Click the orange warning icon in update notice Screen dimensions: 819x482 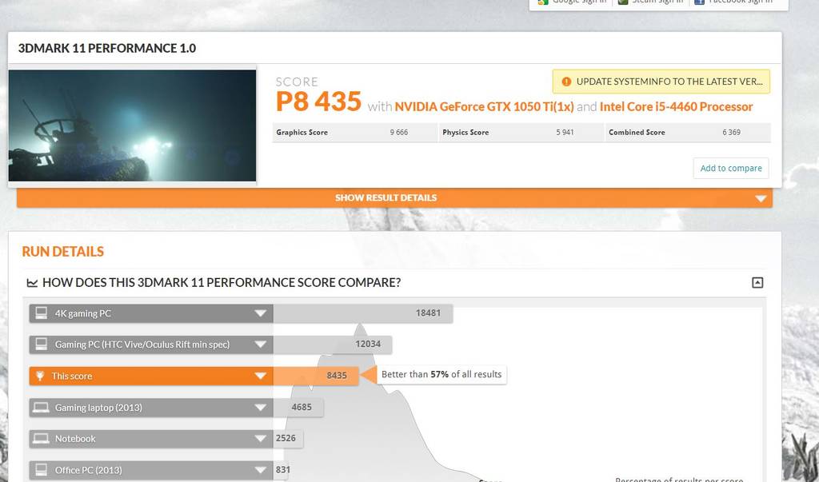coord(566,82)
